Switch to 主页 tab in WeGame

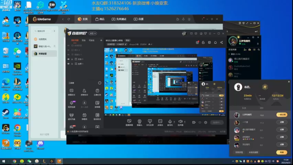(83, 19)
